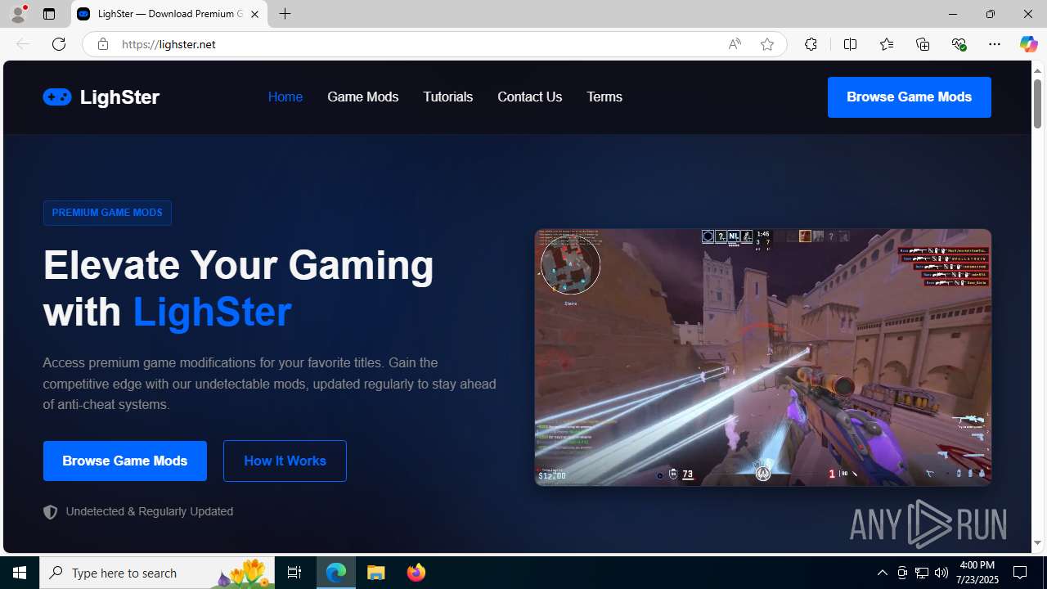Go to the Tutorials page
This screenshot has width=1047, height=589.
tap(448, 97)
